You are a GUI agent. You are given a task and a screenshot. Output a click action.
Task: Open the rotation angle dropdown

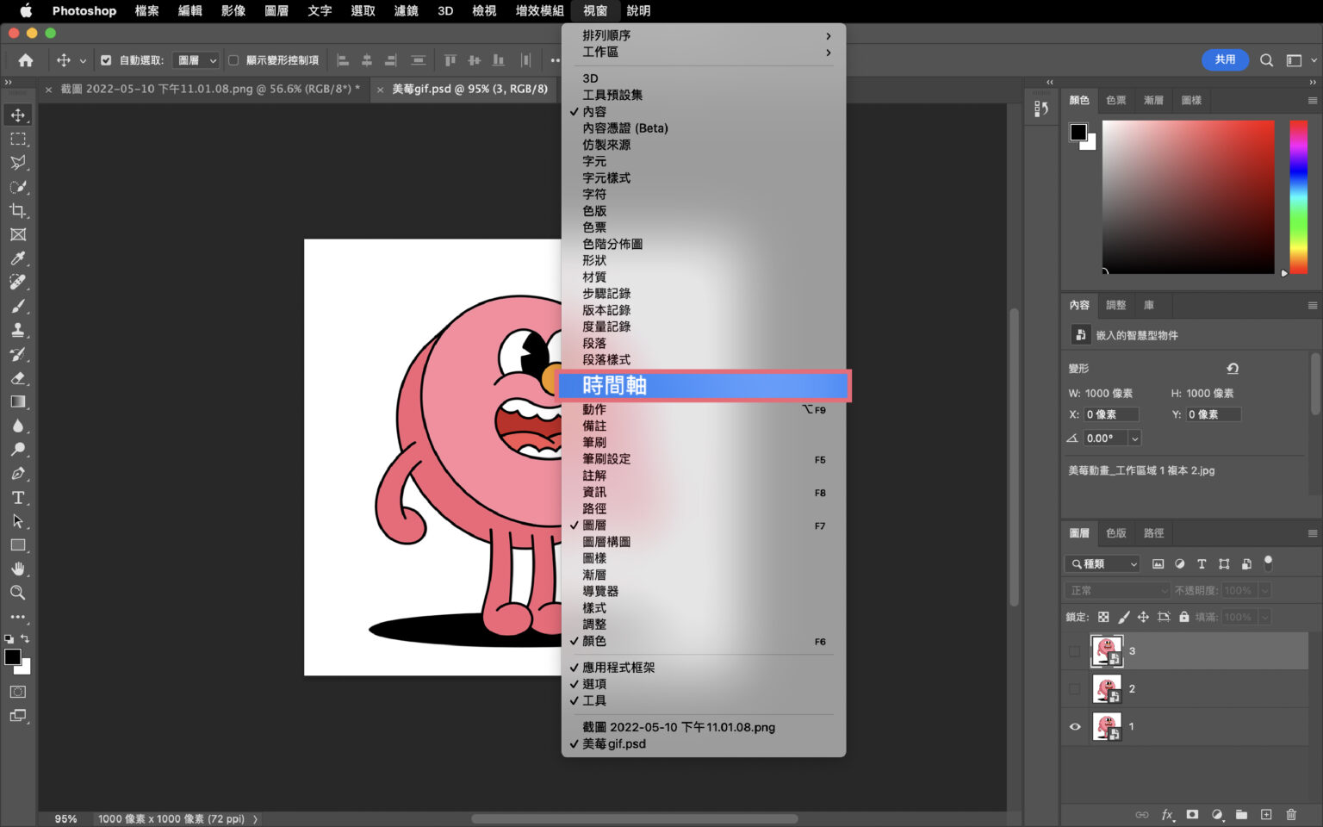(x=1135, y=438)
